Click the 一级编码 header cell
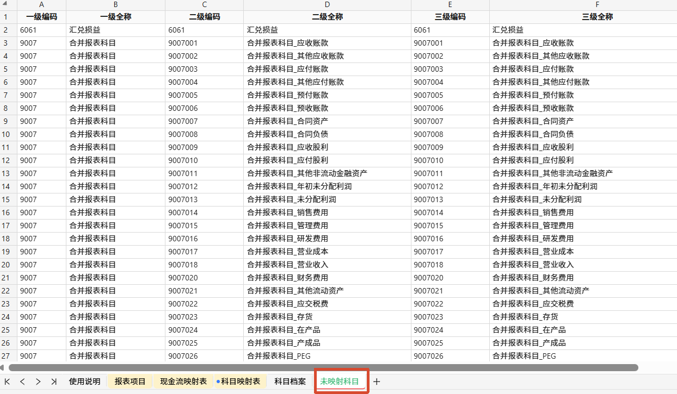Screen dimensions: 677x394 [x=41, y=17]
